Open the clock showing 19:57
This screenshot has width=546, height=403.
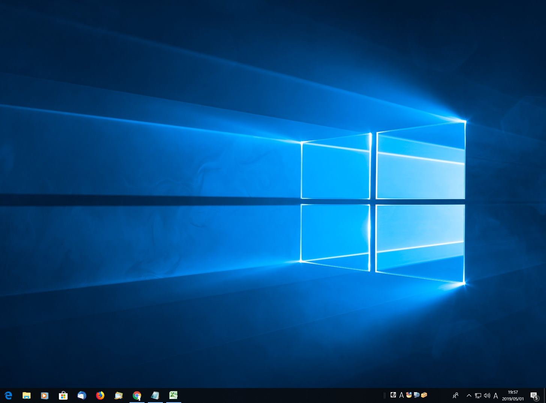click(513, 396)
